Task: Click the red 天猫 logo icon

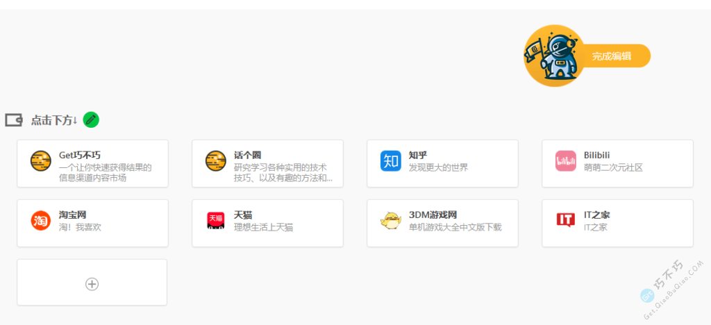Action: 216,221
